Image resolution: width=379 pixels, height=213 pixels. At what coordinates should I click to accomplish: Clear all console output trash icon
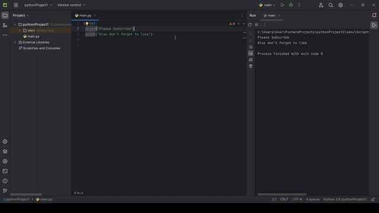250,66
